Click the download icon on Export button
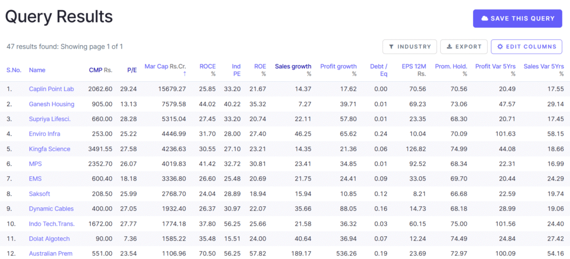The image size is (570, 259). click(x=449, y=47)
